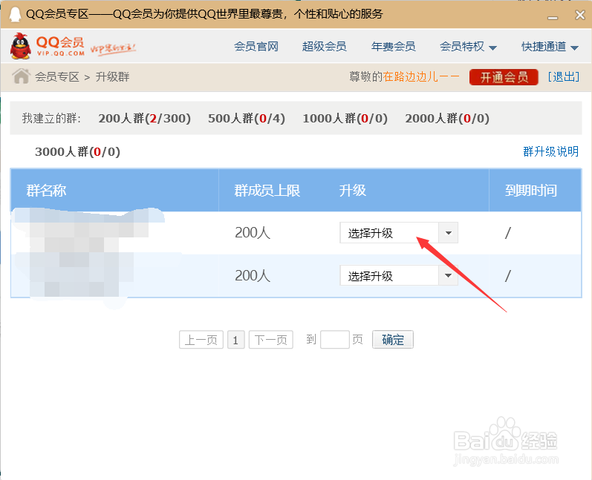This screenshot has width=592, height=480.
Task: Click the QQ penguin icon in title bar
Action: point(15,15)
